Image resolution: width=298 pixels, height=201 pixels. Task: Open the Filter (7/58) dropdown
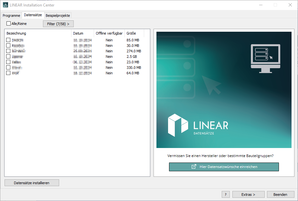tap(58, 24)
